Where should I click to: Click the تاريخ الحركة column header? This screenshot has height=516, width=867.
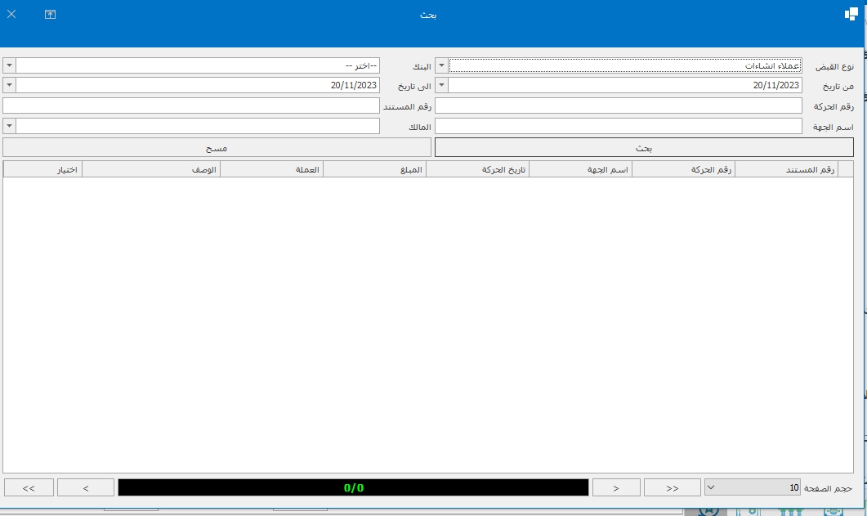tap(478, 169)
